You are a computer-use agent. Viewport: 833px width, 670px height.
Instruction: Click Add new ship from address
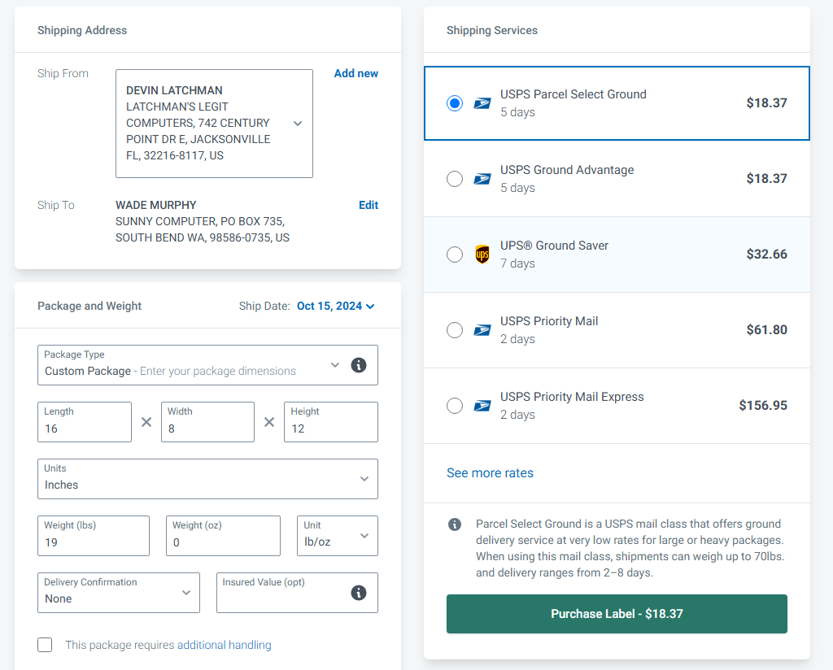[356, 73]
